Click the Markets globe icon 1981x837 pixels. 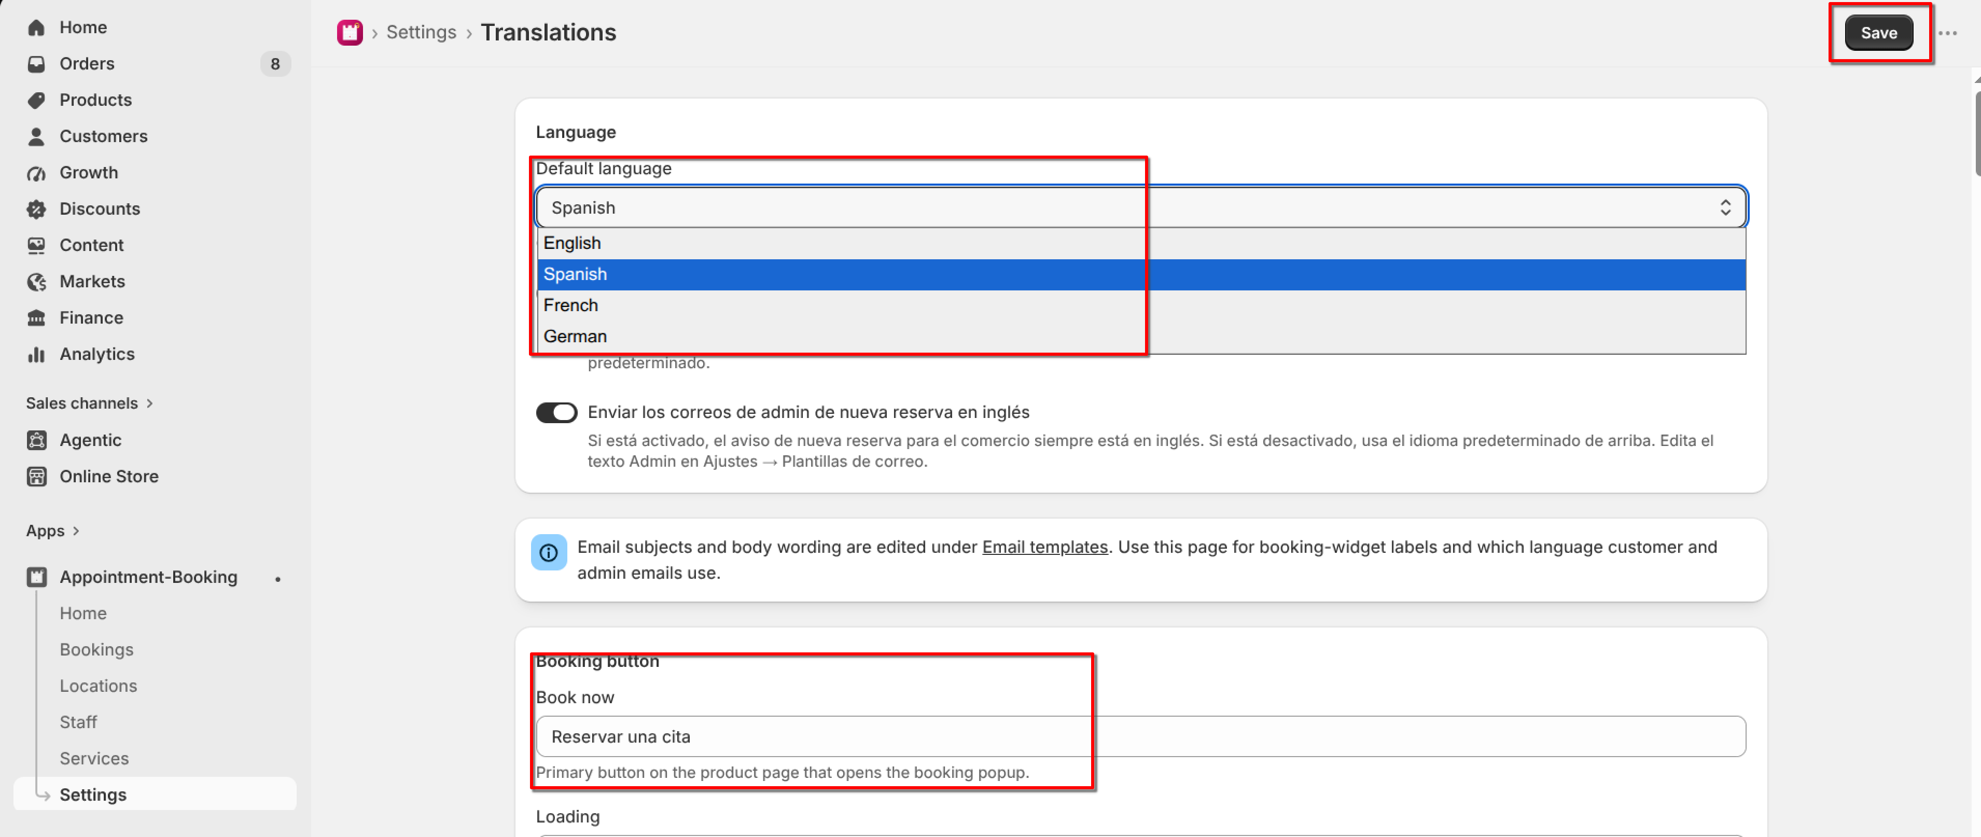[36, 282]
